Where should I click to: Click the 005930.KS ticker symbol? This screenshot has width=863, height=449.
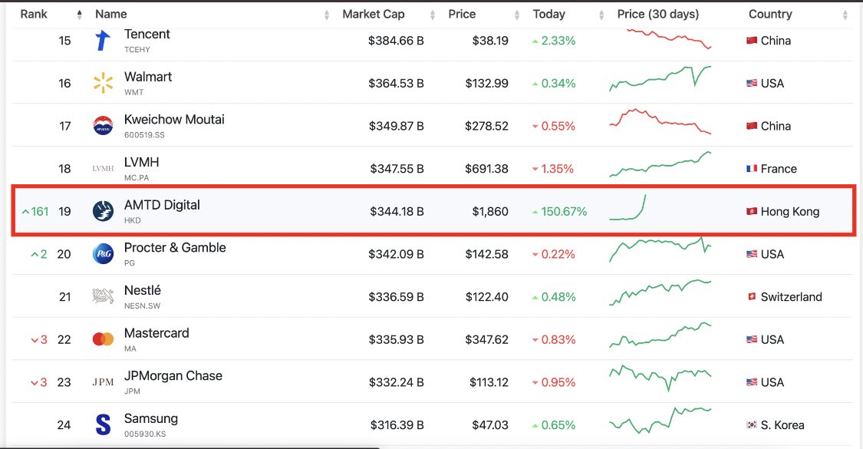tap(145, 434)
